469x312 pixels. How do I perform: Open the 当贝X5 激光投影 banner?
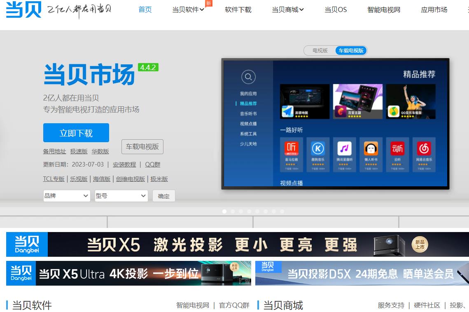(238, 244)
